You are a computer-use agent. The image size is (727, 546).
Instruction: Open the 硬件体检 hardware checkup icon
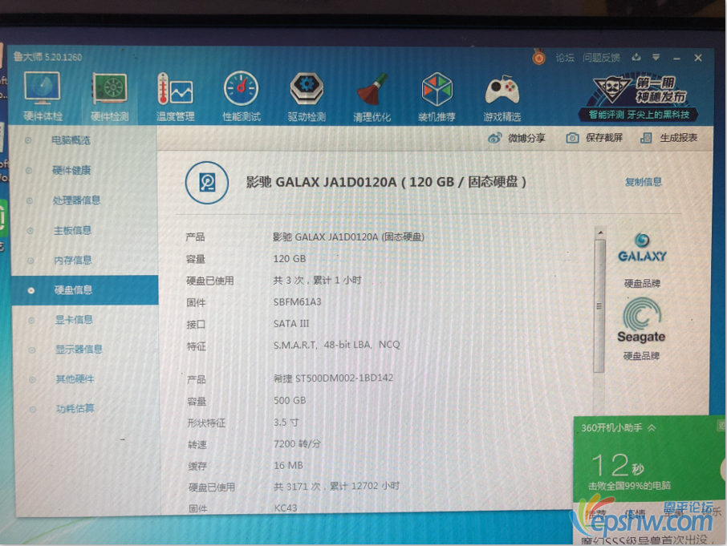pyautogui.click(x=43, y=96)
